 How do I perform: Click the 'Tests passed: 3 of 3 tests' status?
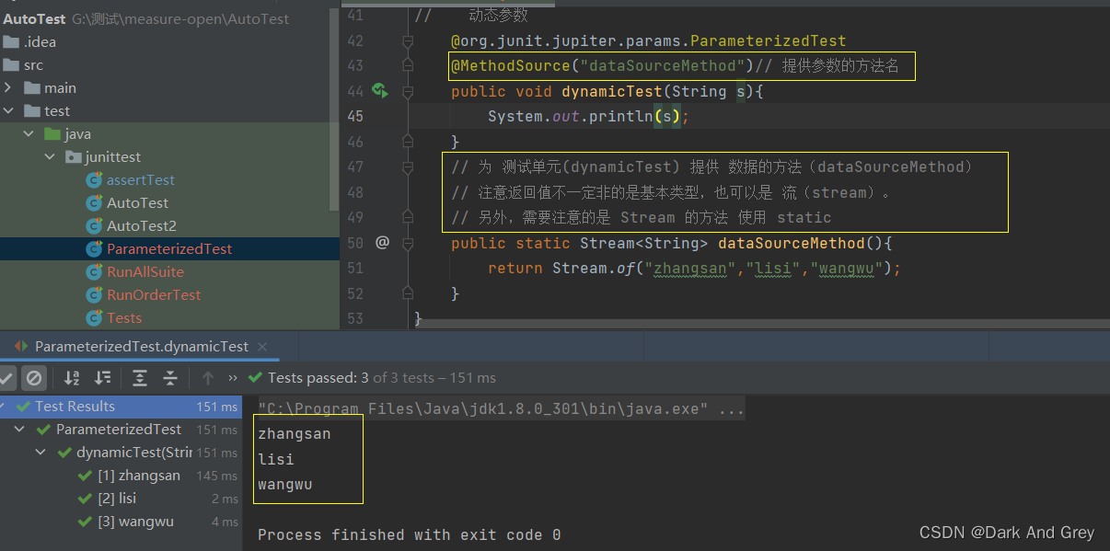click(x=382, y=378)
